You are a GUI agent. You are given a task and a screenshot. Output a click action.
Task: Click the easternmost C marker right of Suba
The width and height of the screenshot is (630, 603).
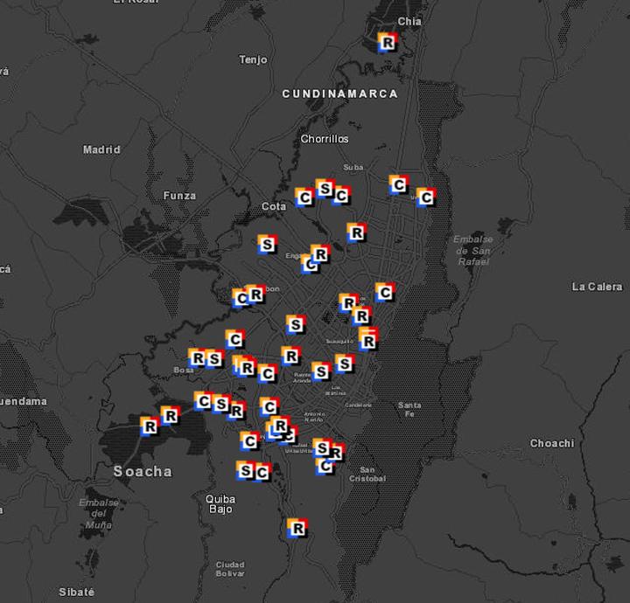[x=425, y=198]
